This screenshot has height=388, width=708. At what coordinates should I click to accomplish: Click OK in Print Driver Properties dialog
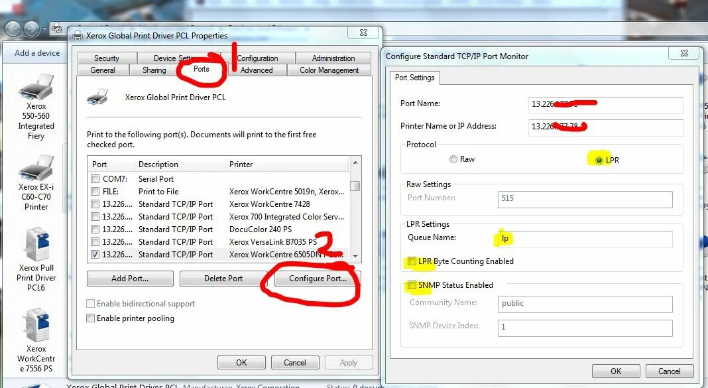[x=241, y=363]
